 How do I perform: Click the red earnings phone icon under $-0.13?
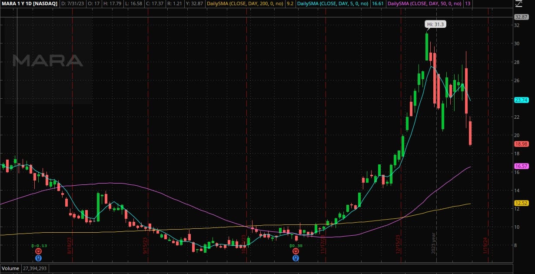(39, 251)
